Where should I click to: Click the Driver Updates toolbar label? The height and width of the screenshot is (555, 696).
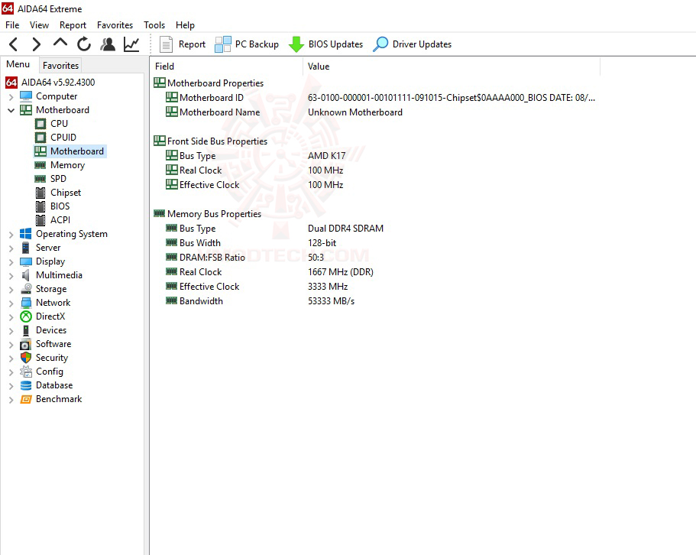[x=422, y=44]
